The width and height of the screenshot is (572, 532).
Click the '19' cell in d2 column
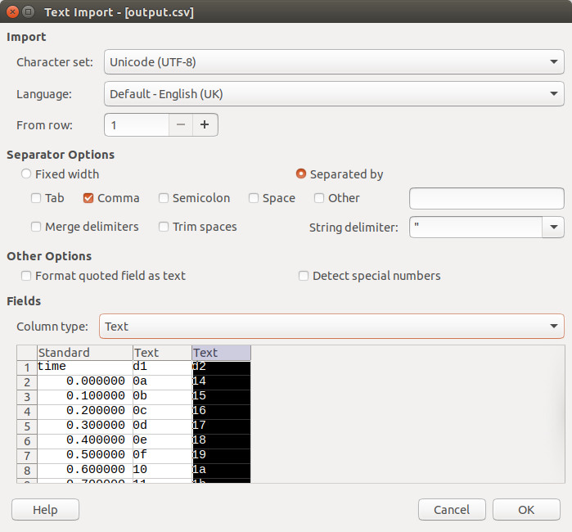coord(222,455)
